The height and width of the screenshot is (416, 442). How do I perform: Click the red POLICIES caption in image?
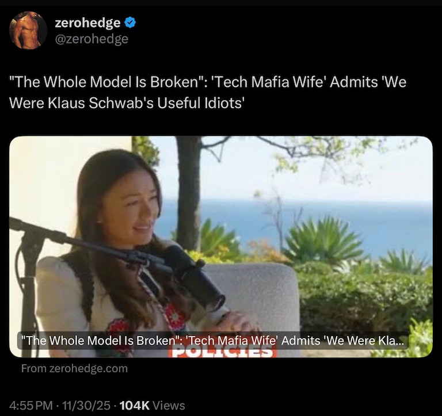pyautogui.click(x=222, y=353)
